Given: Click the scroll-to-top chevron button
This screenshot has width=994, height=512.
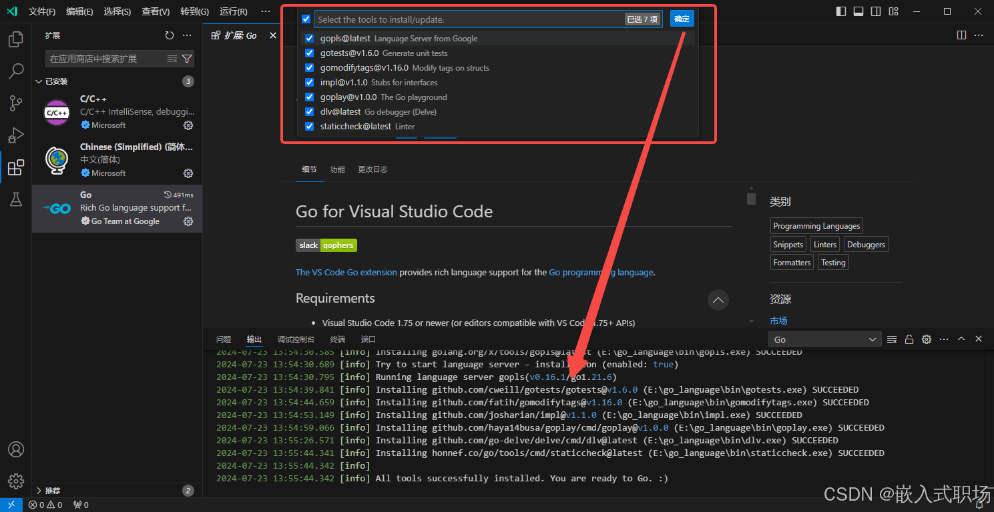Looking at the screenshot, I should [718, 300].
